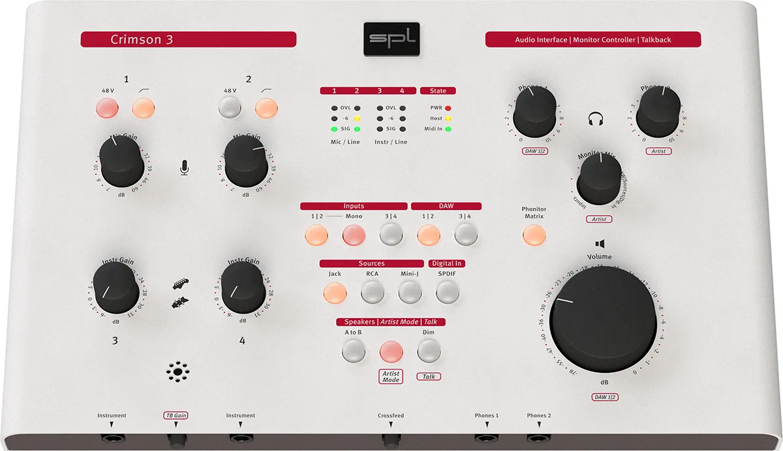Image resolution: width=783 pixels, height=451 pixels.
Task: Click the channel 3 Instr Gain knob
Action: coord(117,286)
